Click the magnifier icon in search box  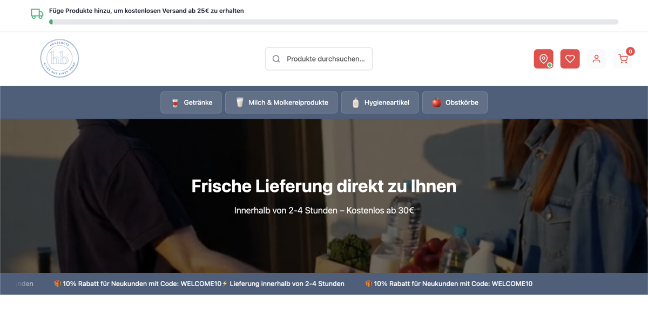tap(276, 59)
